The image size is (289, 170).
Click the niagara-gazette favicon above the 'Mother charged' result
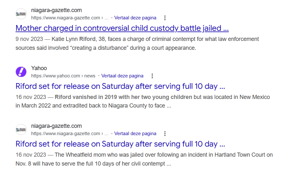(x=21, y=14)
